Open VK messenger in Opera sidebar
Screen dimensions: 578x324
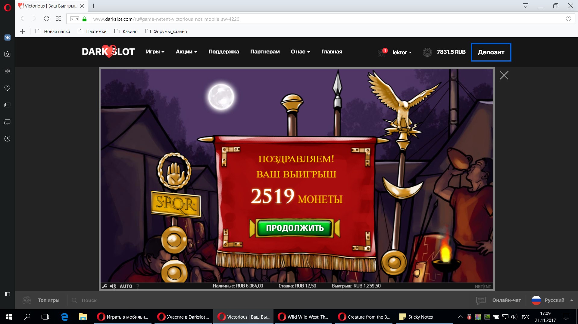point(8,38)
